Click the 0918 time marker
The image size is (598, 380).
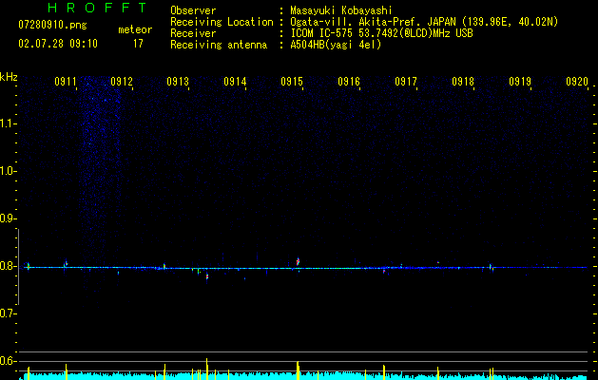pos(463,81)
